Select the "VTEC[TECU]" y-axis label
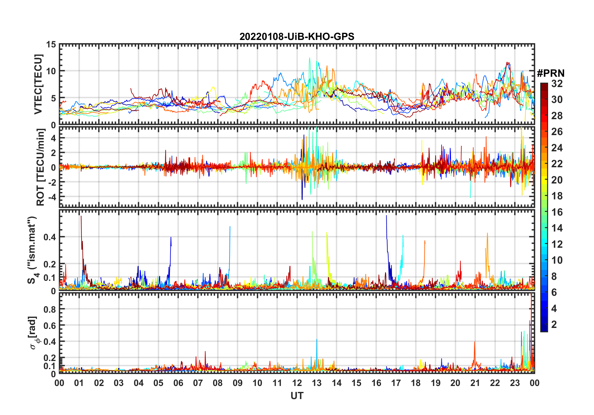The width and height of the screenshot is (594, 415). (38, 85)
